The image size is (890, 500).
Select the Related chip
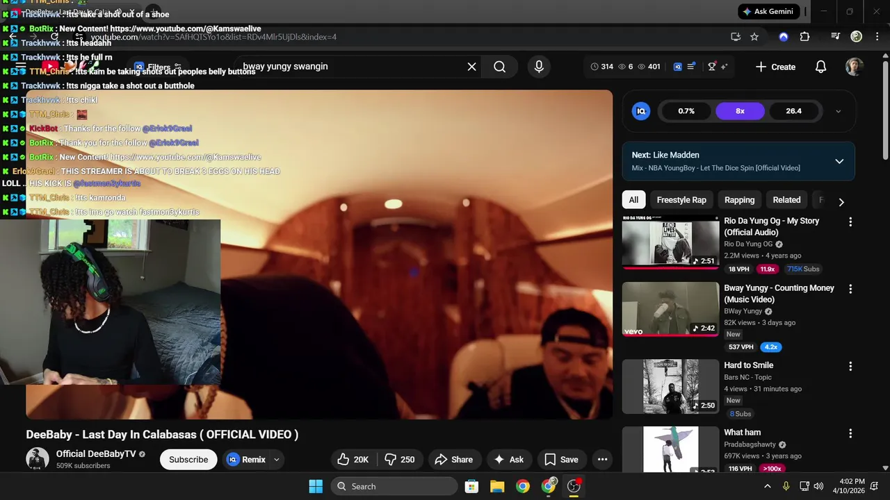pos(786,200)
